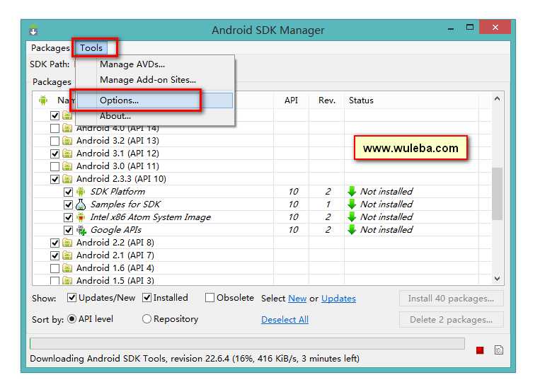Check the Android 4.0 (API 14) checkbox

click(x=54, y=129)
